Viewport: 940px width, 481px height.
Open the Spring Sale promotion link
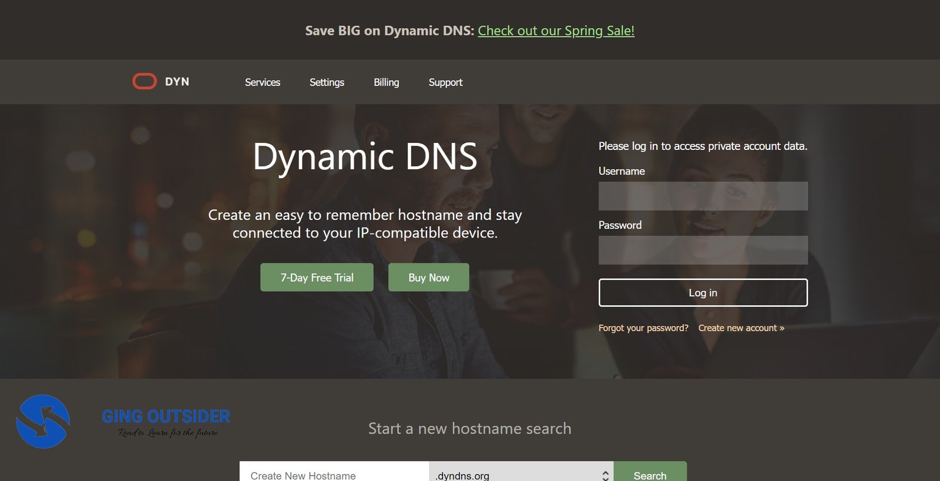(556, 31)
